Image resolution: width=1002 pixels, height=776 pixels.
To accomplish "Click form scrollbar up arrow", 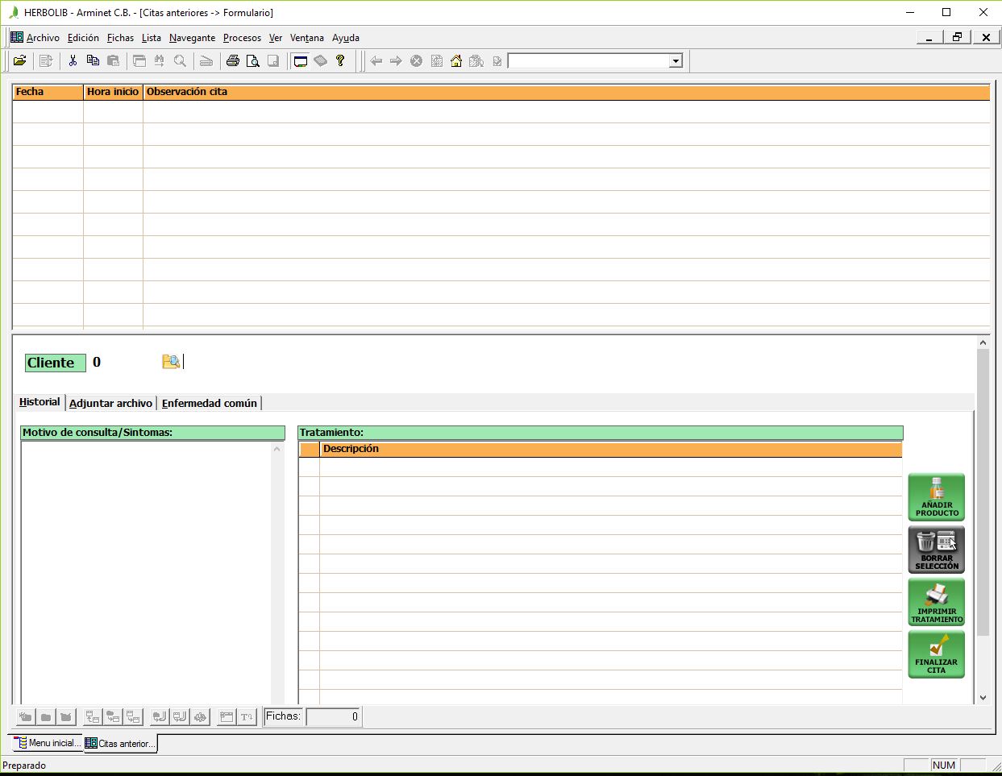I will tap(983, 342).
